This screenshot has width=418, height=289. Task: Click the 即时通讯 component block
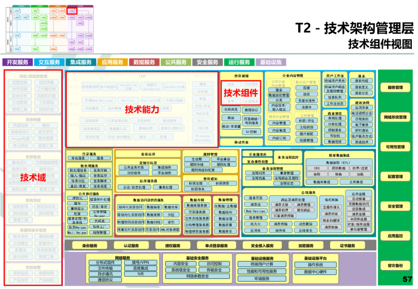point(362,131)
